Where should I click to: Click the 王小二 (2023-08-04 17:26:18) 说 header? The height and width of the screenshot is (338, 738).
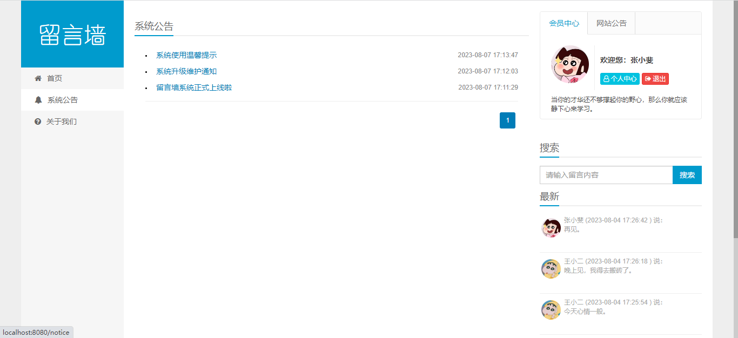[x=613, y=261]
